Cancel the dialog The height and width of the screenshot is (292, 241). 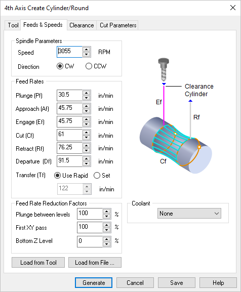point(135,283)
